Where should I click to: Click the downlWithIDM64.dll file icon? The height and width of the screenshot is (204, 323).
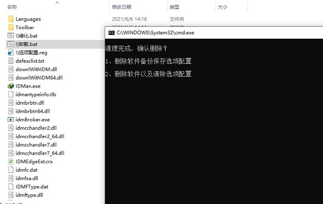click(11, 78)
